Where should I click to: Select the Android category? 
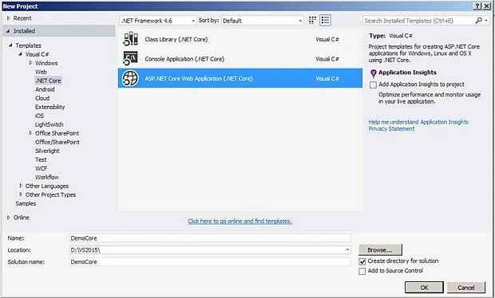click(45, 89)
